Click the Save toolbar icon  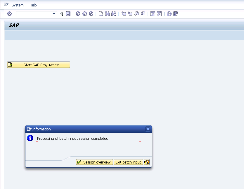(68, 14)
